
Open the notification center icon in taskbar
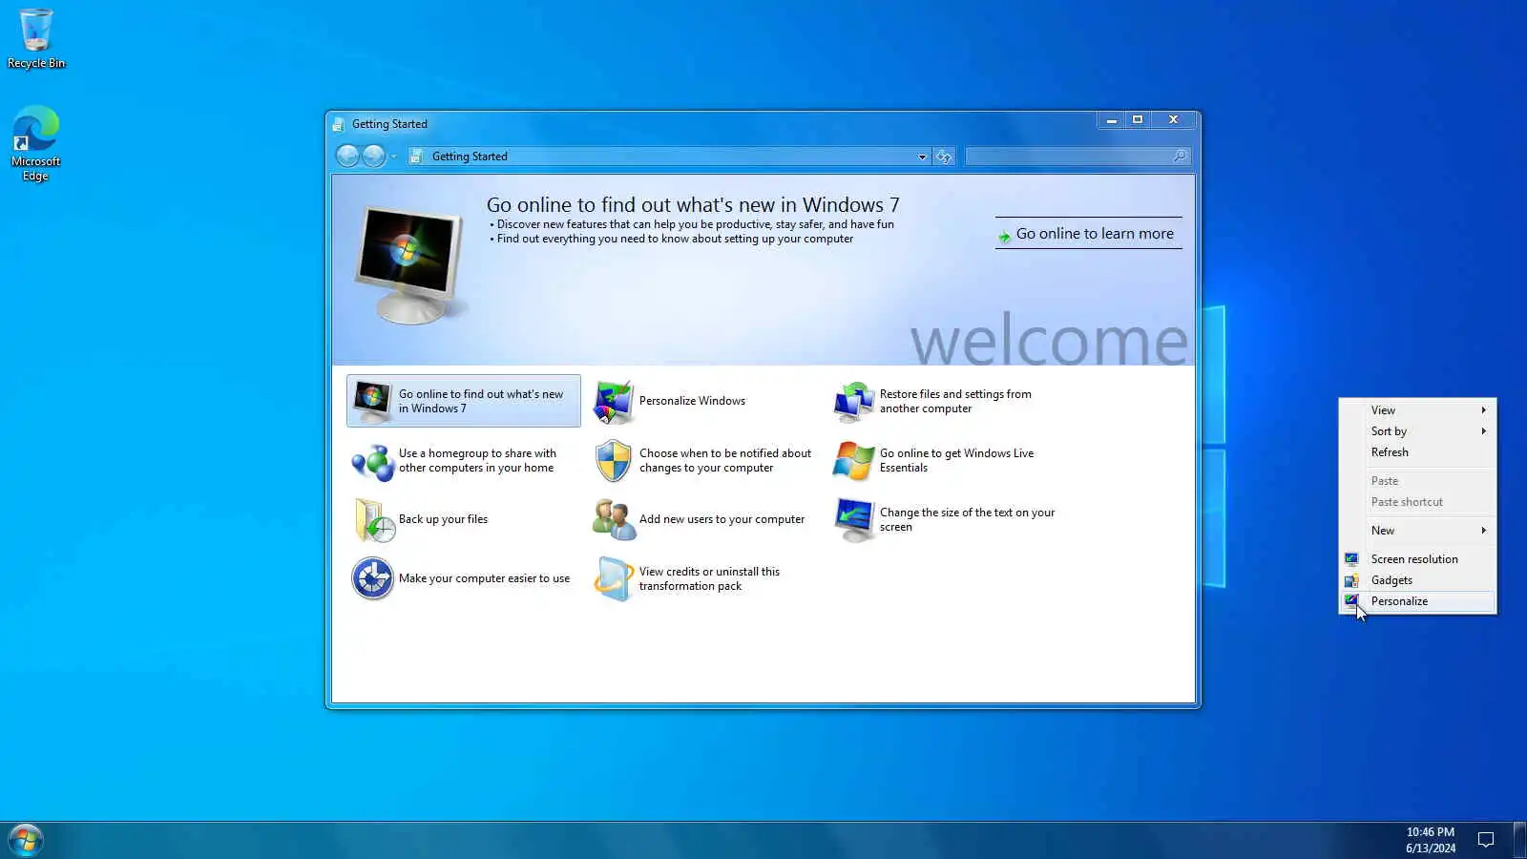[x=1486, y=840]
